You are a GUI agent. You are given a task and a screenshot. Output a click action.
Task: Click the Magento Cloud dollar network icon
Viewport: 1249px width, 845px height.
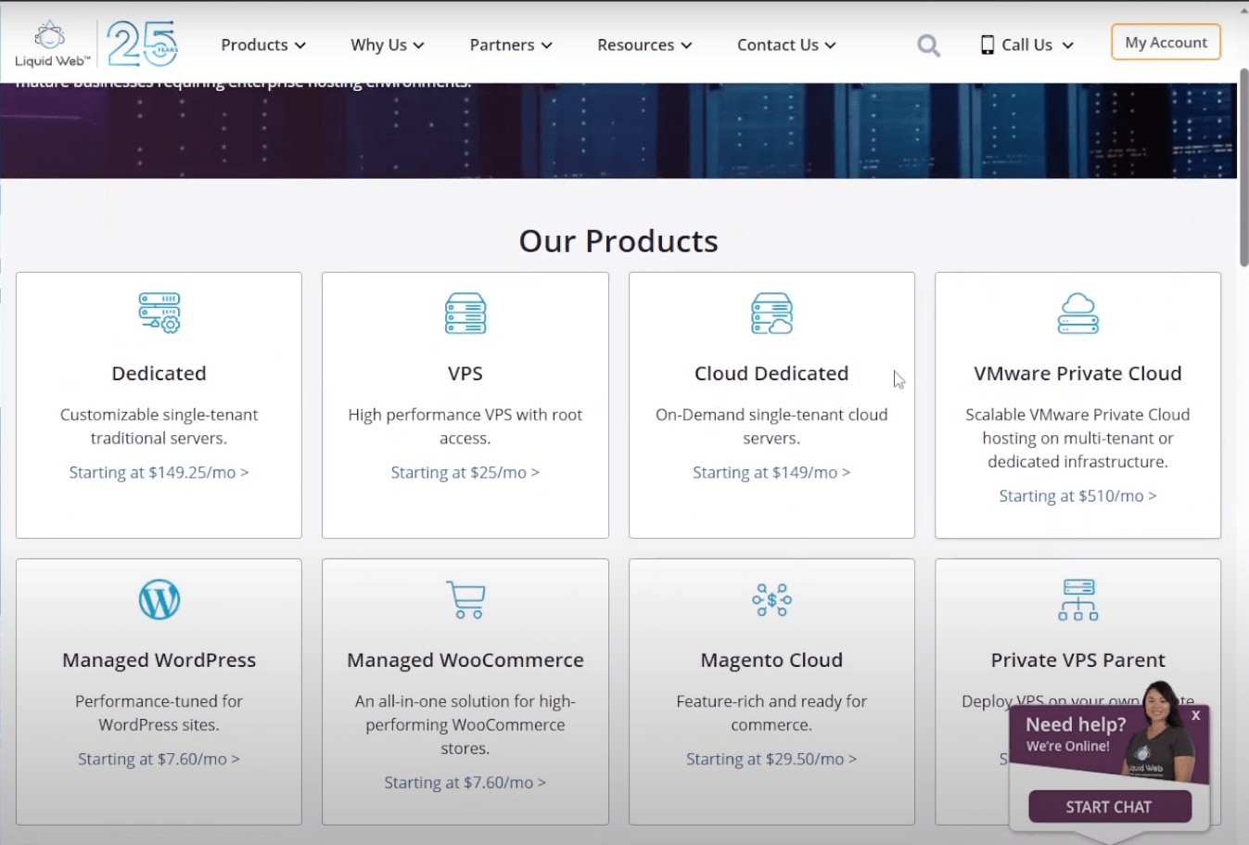(x=771, y=599)
